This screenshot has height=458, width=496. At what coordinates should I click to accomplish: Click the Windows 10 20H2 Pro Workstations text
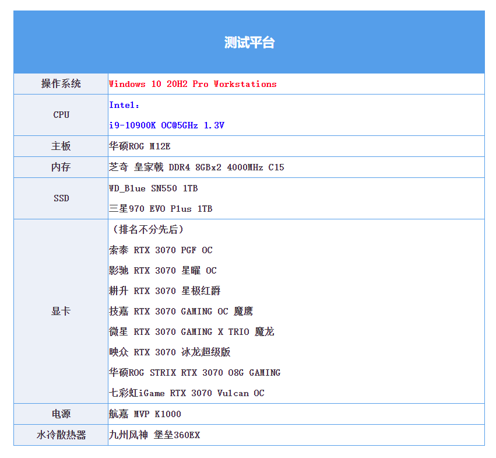pyautogui.click(x=193, y=84)
